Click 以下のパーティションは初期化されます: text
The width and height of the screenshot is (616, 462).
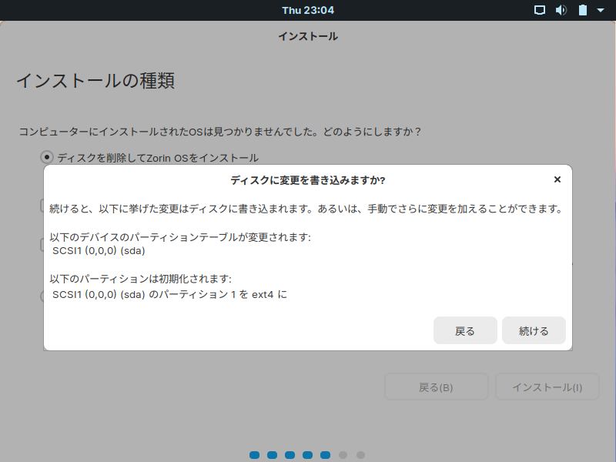[x=141, y=279]
